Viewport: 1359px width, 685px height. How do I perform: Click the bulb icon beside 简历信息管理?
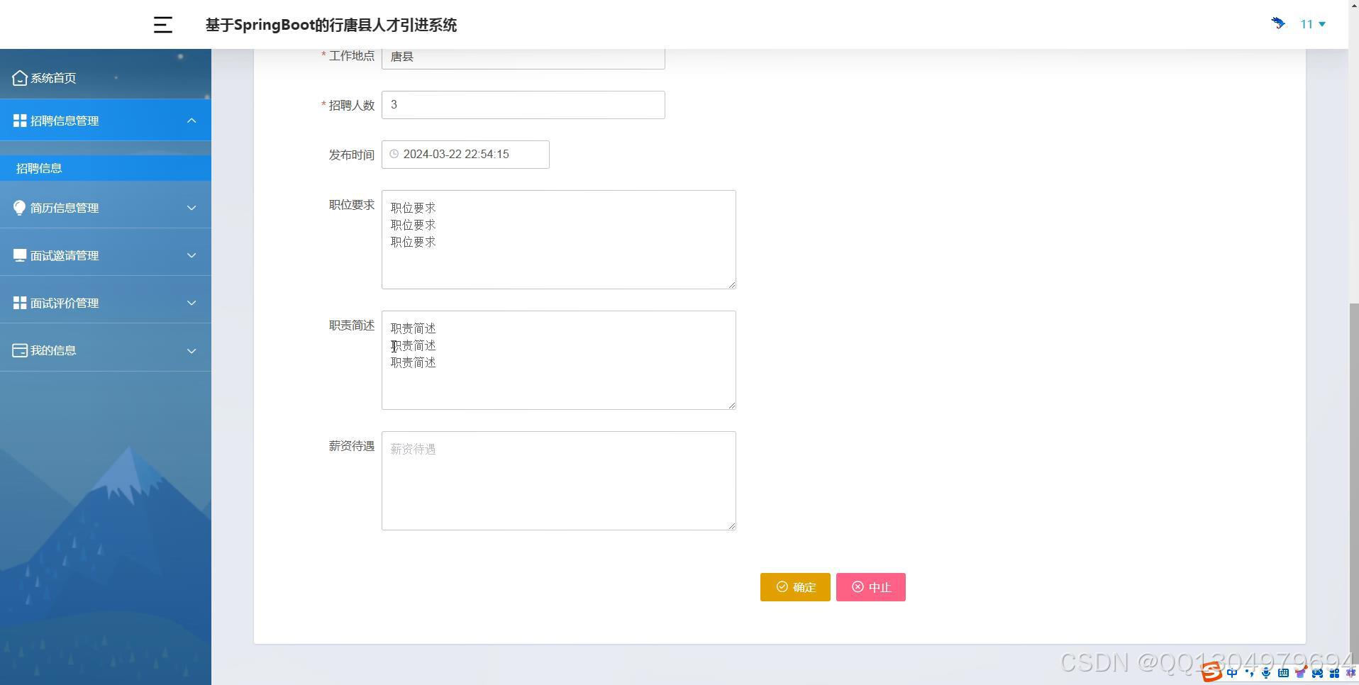tap(19, 208)
